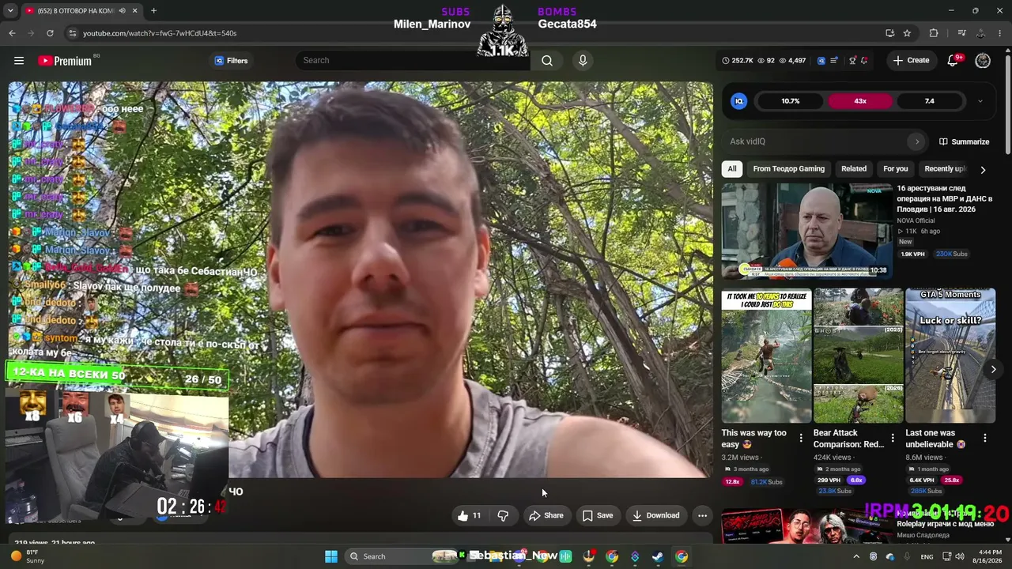The width and height of the screenshot is (1012, 569).
Task: Show more filter chips with right arrow
Action: [983, 169]
